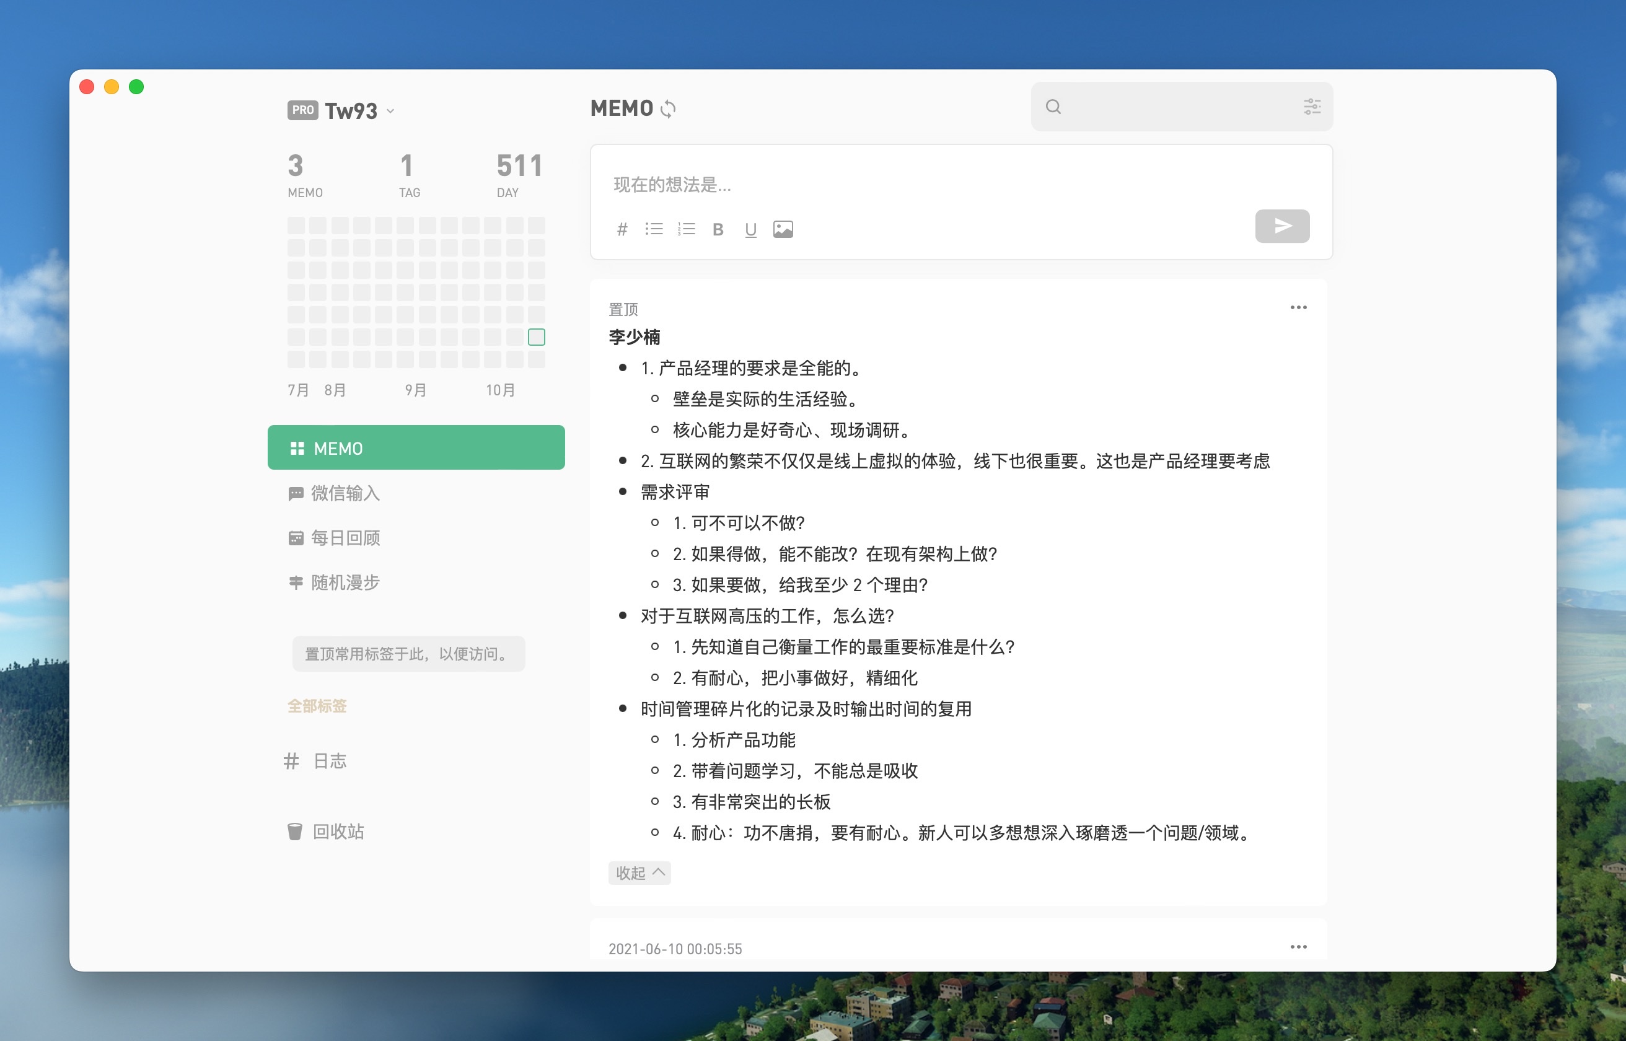Screen dimensions: 1626x1041
Task: Select the 日志 tag
Action: tap(328, 760)
